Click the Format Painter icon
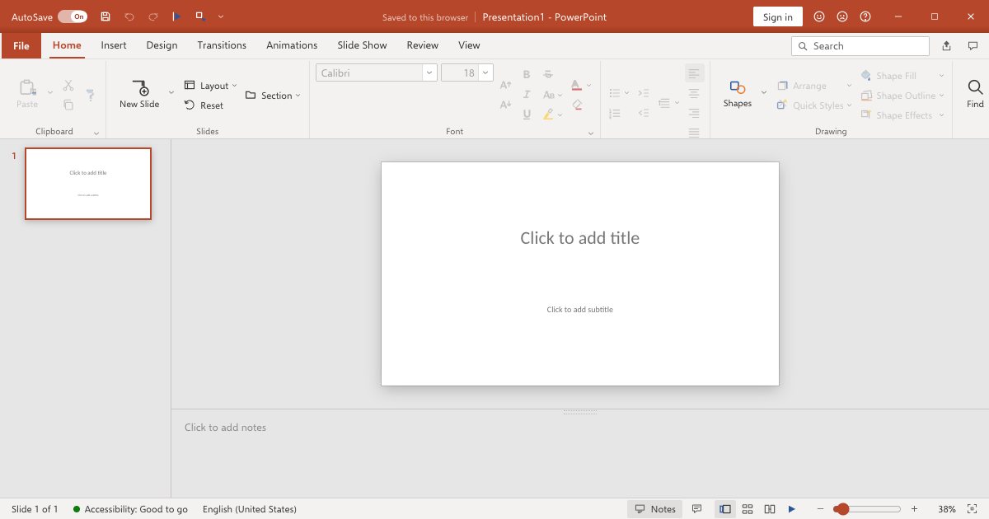 coord(91,95)
